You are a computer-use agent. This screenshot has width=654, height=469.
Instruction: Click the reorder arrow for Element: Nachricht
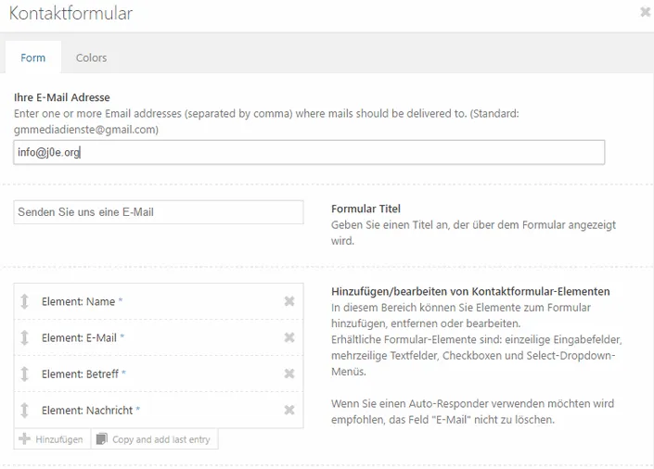(x=25, y=411)
